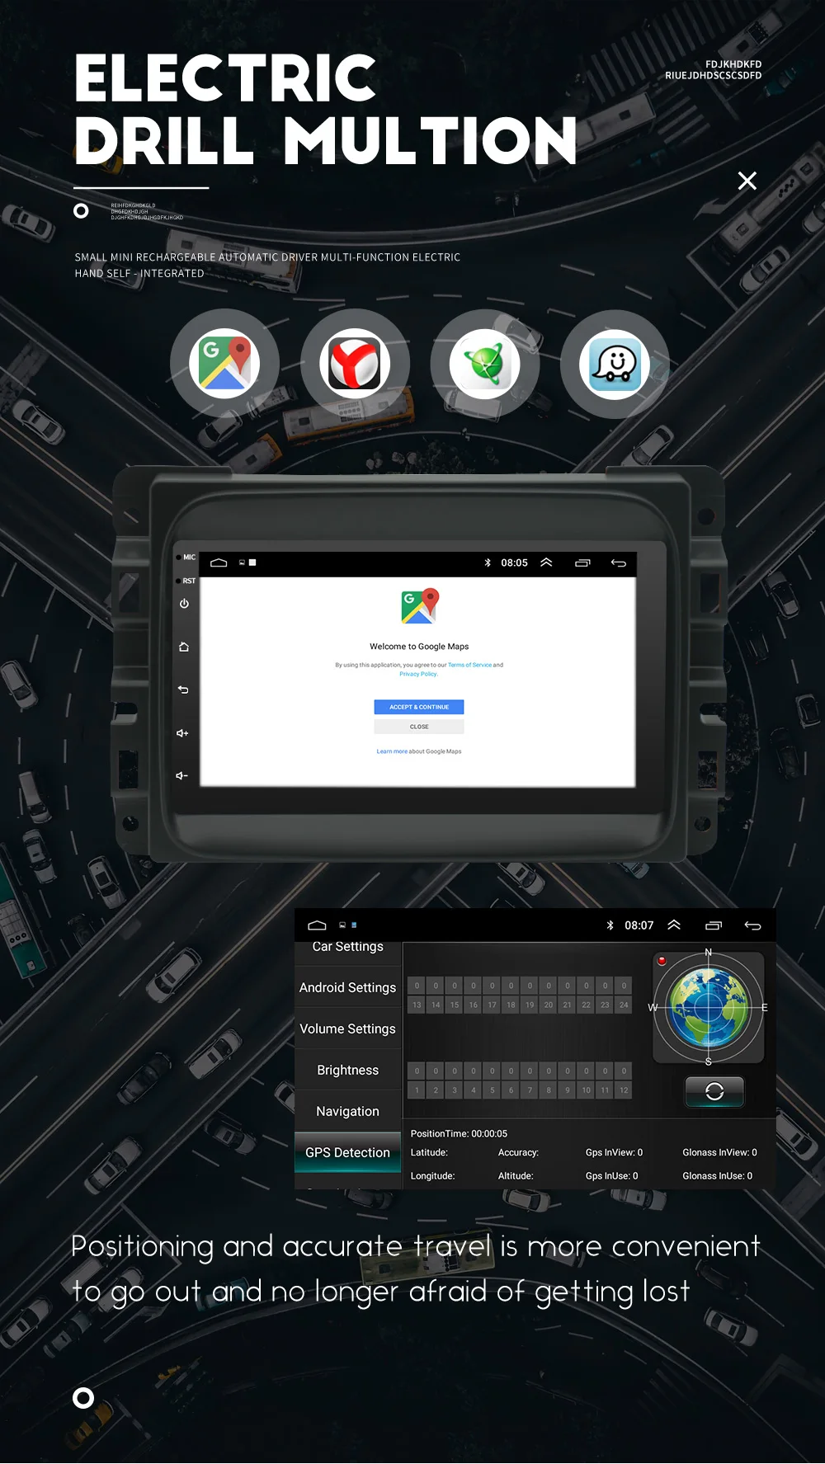
Task: Click Gps InView: 0 value
Action: pos(614,1152)
